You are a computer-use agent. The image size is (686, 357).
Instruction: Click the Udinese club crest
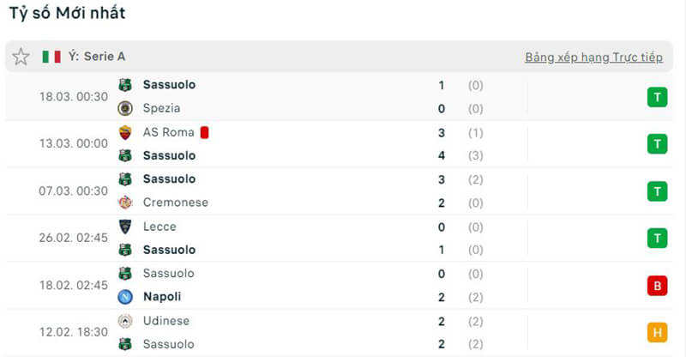126,321
